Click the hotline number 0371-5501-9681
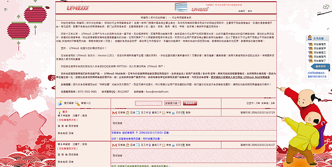Viewport: 332px width, 167px height. click(87, 92)
